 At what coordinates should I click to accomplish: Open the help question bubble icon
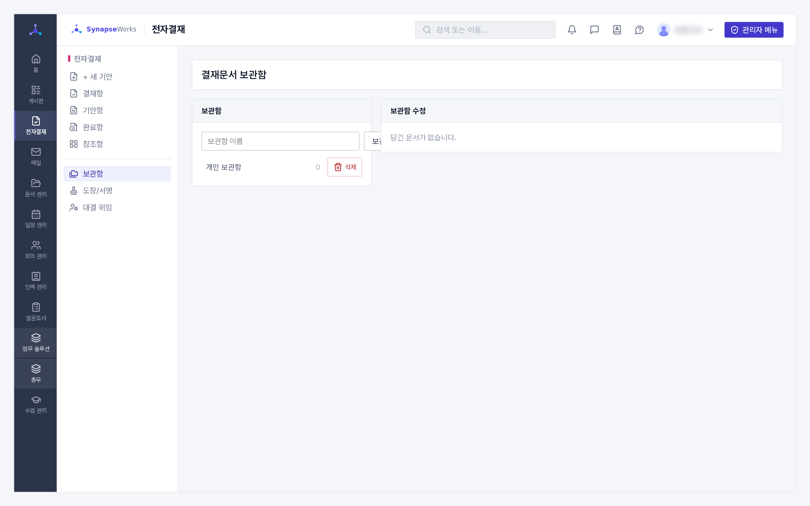(x=639, y=30)
